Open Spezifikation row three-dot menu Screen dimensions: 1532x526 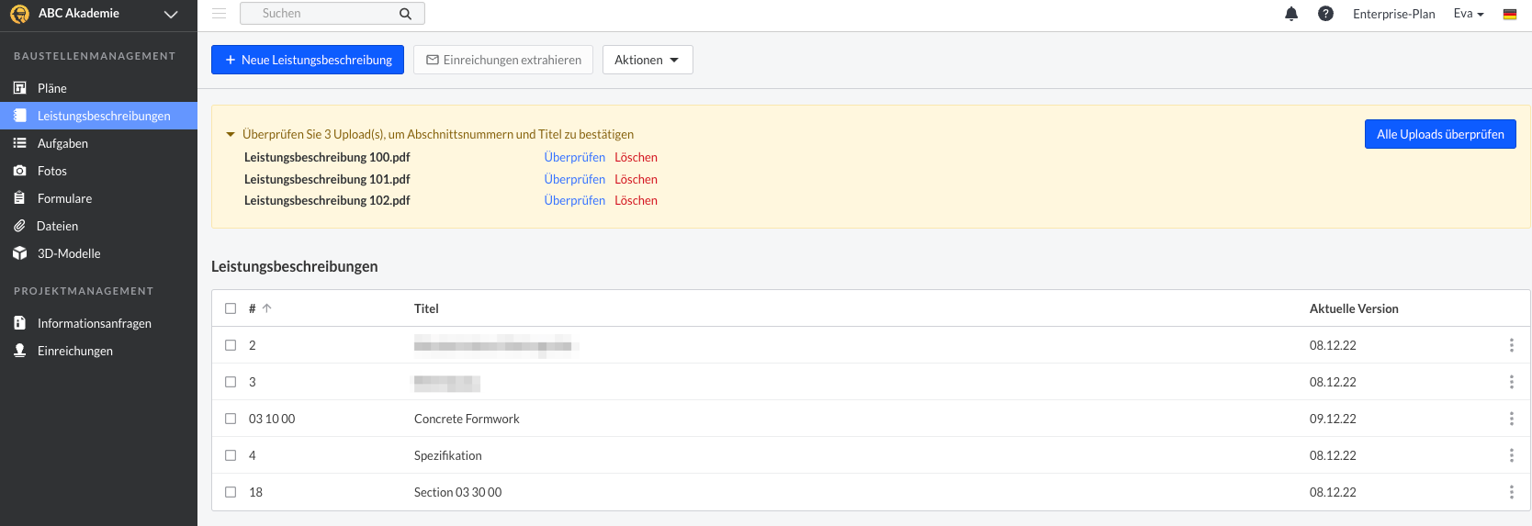1511,455
